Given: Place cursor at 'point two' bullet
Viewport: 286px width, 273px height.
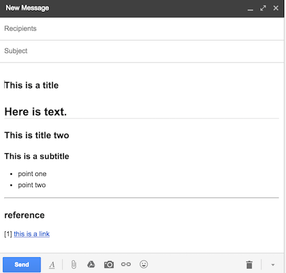Looking at the screenshot, I should (x=31, y=185).
